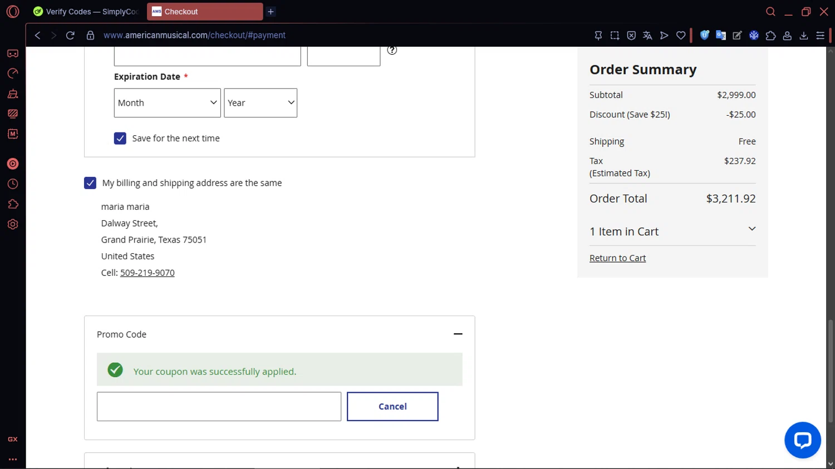Click the GX label in the sidebar

(x=13, y=440)
